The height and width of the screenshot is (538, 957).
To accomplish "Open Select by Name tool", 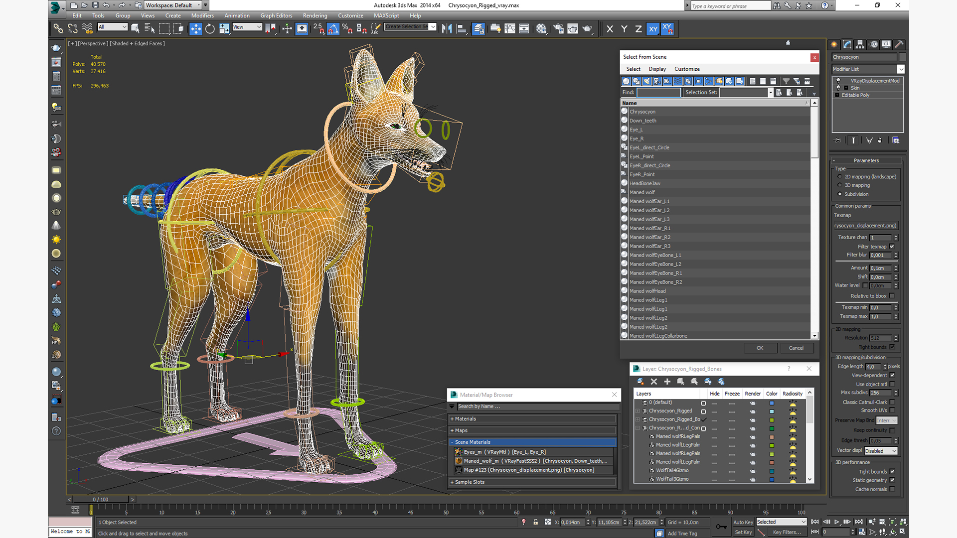I will [150, 29].
